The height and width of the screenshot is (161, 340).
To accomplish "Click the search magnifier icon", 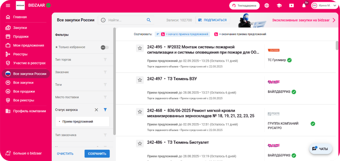I will (x=149, y=20).
